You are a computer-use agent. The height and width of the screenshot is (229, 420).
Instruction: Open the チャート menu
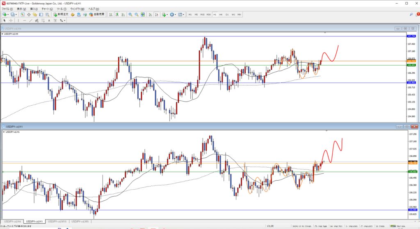(x=46, y=9)
